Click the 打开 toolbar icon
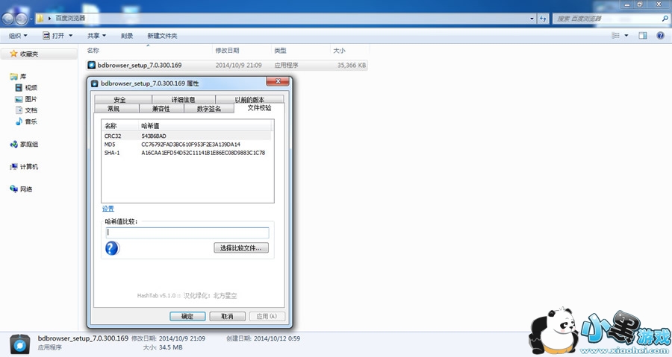 (46, 36)
